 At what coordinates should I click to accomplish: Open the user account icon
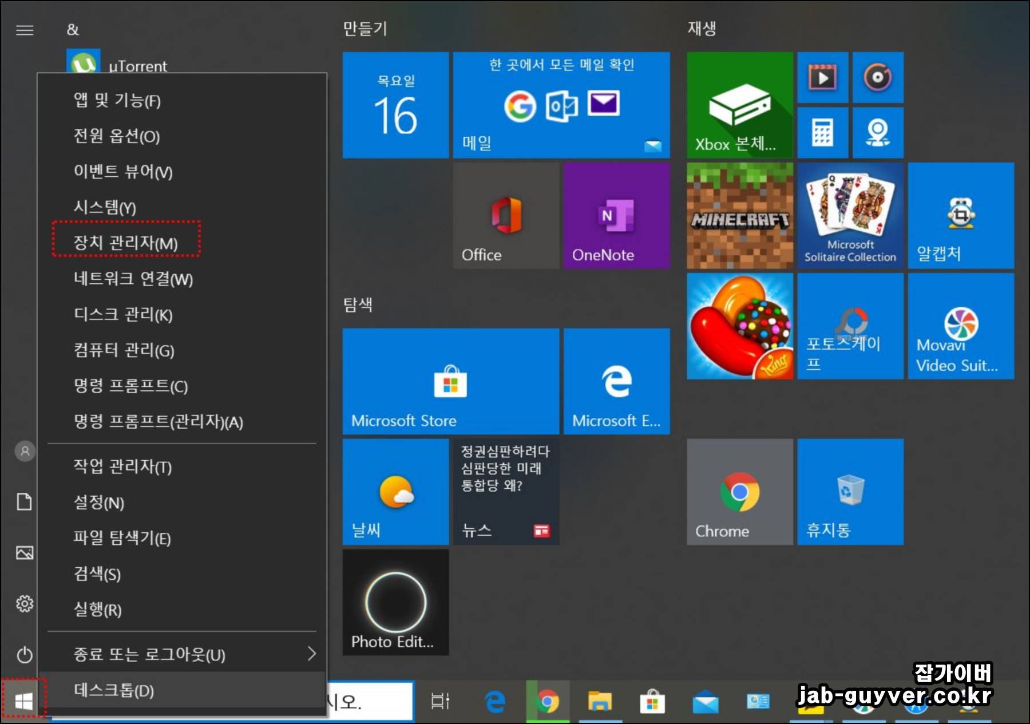coord(25,451)
